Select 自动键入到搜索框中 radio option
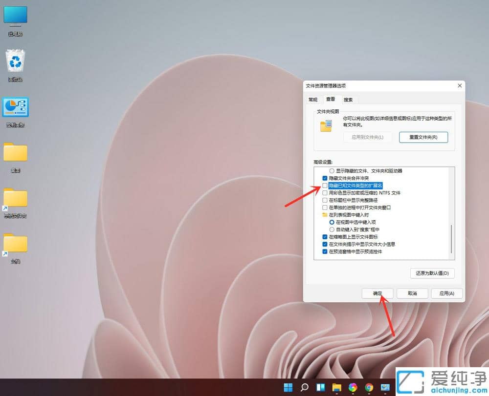The height and width of the screenshot is (396, 489). pyautogui.click(x=332, y=229)
